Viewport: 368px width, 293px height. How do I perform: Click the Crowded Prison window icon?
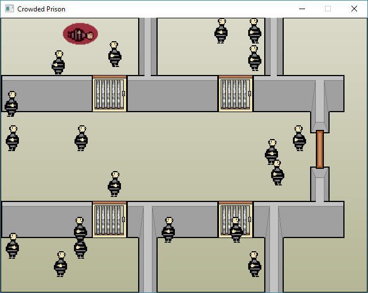tap(9, 9)
